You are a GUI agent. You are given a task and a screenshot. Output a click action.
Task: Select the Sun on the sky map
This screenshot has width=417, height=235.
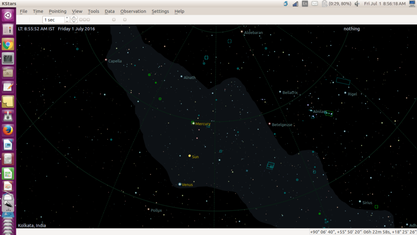(190, 156)
